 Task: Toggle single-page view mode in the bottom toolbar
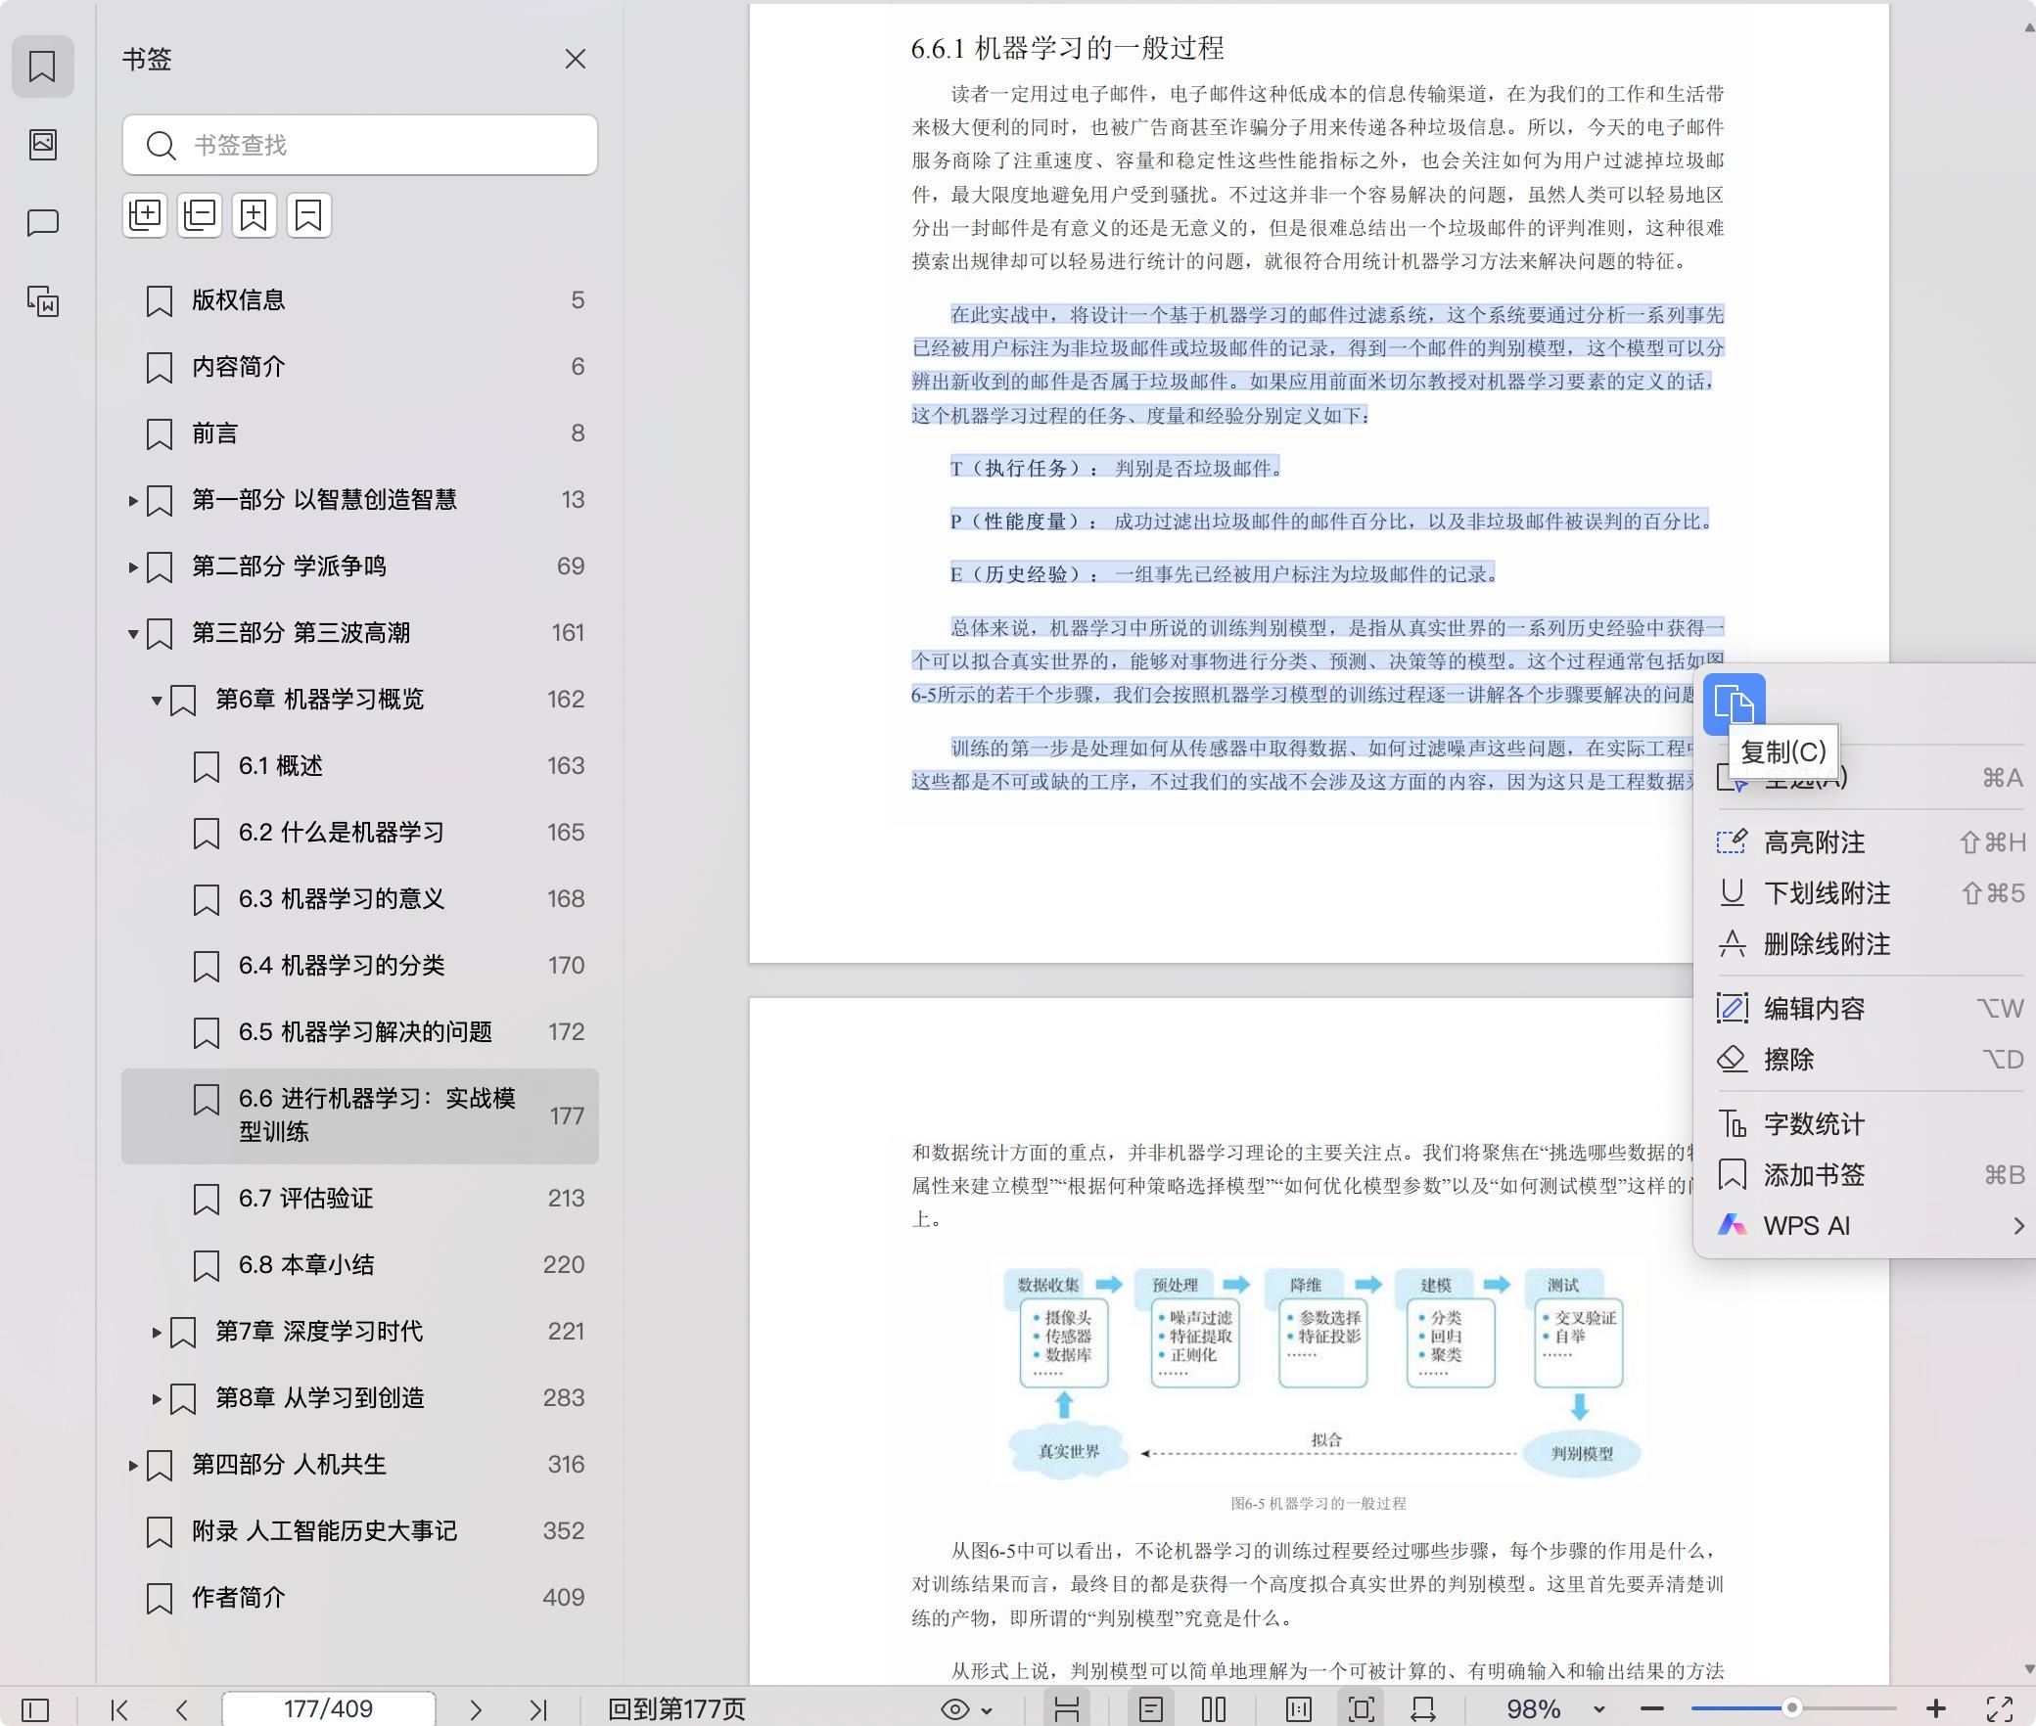coord(1152,1709)
